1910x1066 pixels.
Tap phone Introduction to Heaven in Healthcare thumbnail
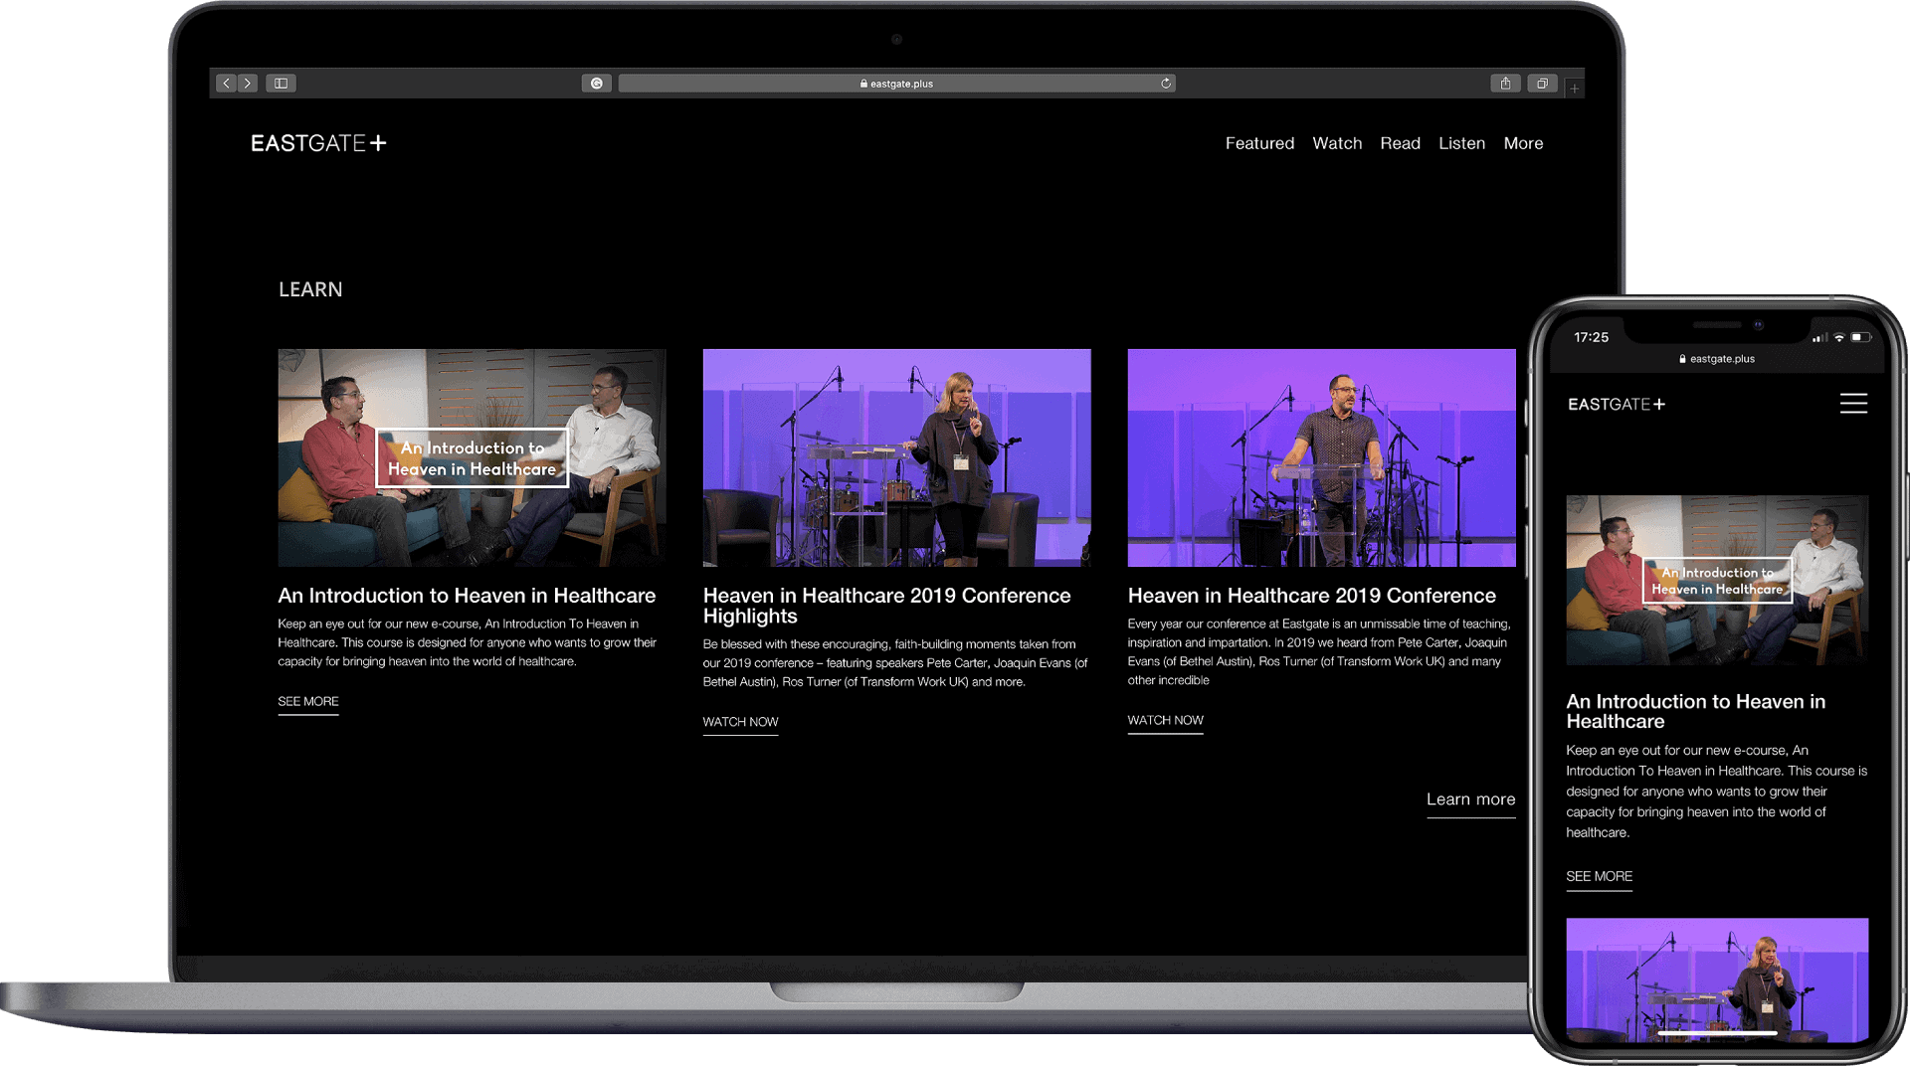point(1717,581)
